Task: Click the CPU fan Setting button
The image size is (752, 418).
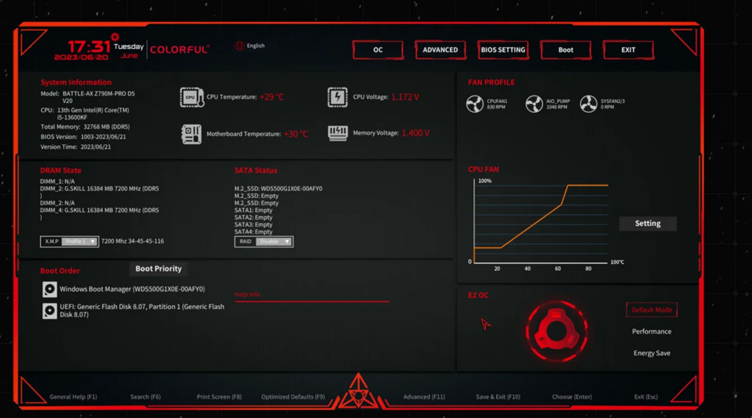Action: point(648,223)
